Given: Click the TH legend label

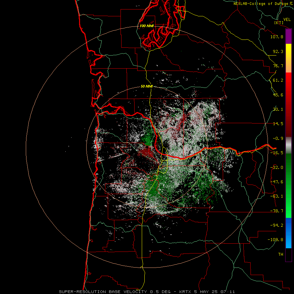Looking at the screenshot, I should [x=281, y=254].
